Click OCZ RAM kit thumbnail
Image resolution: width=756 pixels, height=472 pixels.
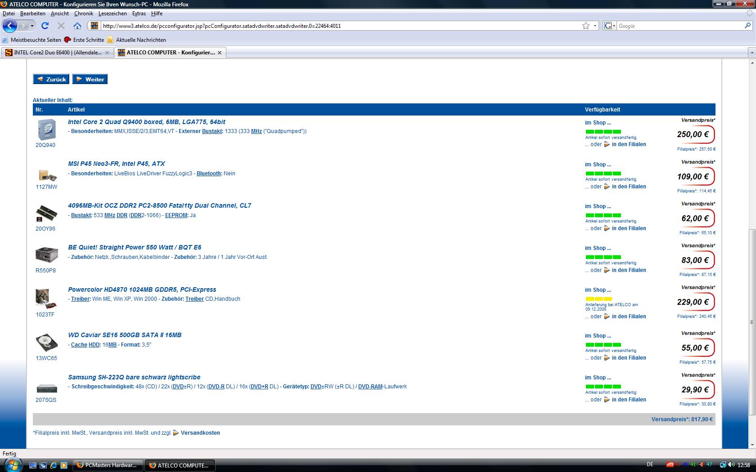tap(46, 214)
